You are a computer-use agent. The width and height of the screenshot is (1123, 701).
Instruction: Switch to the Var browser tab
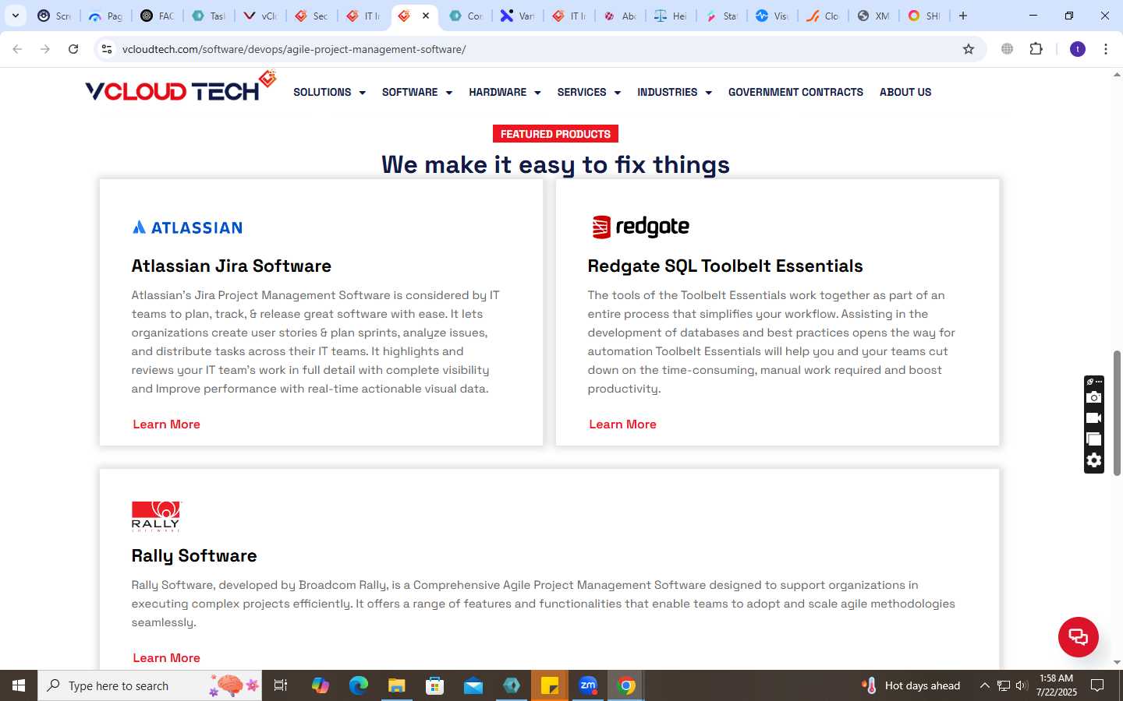tap(517, 16)
